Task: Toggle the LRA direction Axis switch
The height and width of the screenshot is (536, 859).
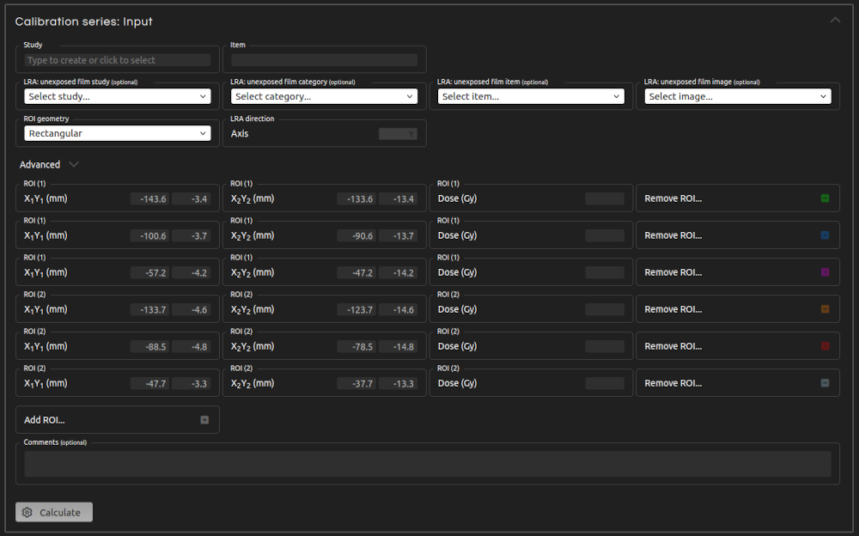Action: 398,134
